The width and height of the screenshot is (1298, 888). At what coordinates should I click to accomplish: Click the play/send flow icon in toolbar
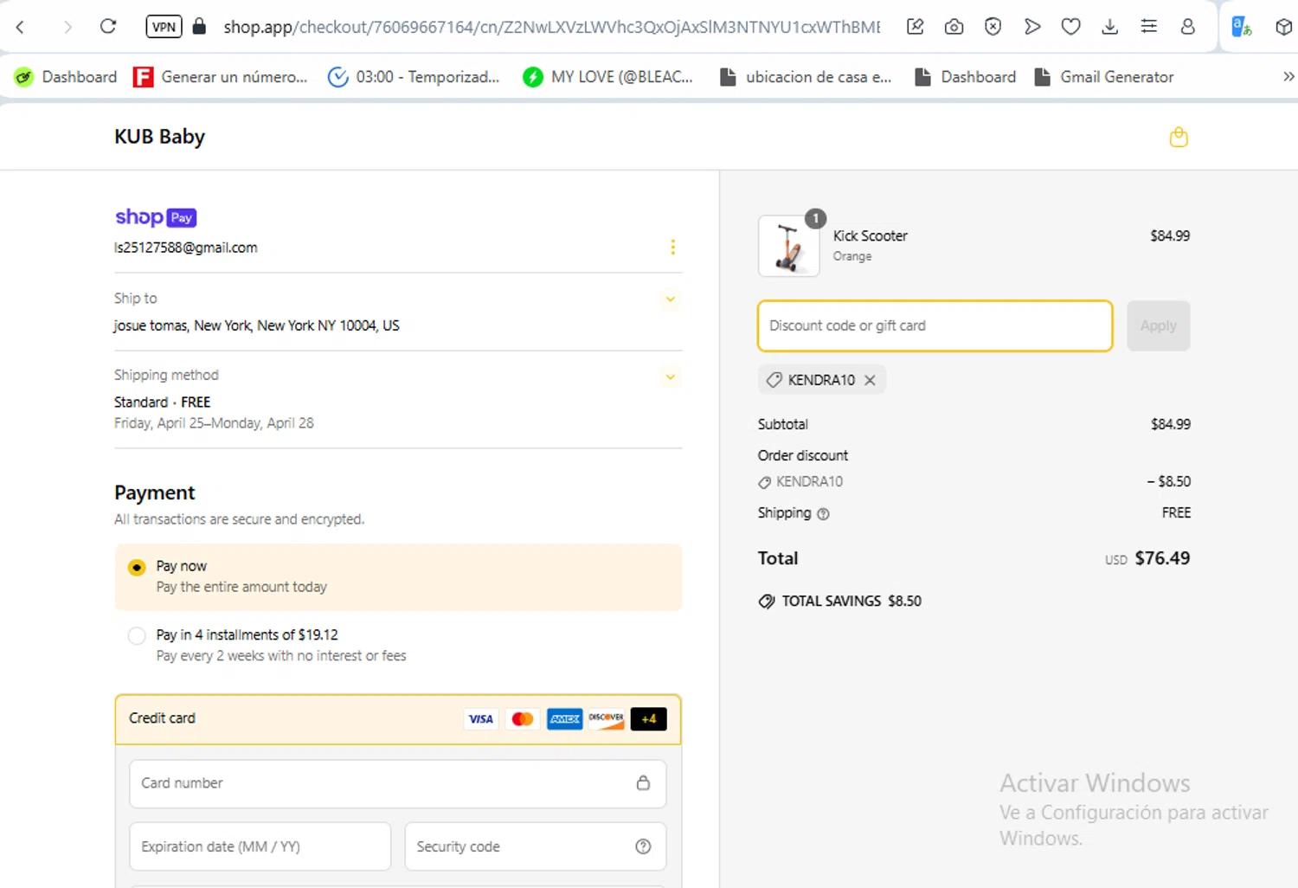[1031, 27]
